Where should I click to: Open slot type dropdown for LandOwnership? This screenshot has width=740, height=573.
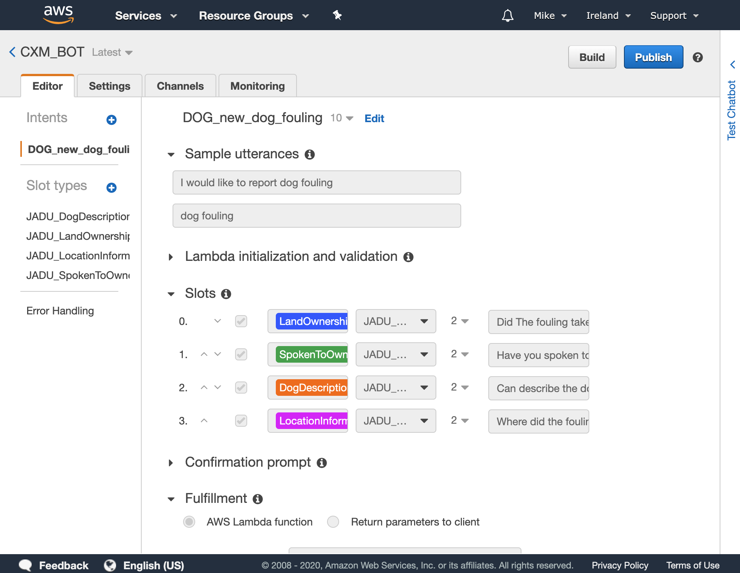pos(396,321)
